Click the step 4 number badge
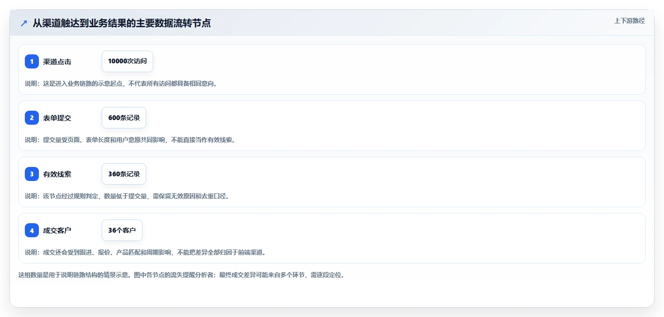 (x=32, y=230)
